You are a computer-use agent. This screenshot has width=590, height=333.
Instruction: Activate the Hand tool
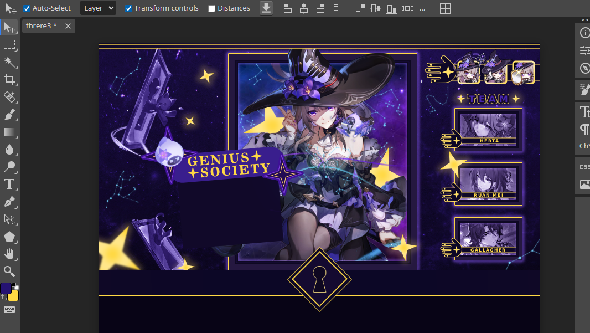(9, 254)
